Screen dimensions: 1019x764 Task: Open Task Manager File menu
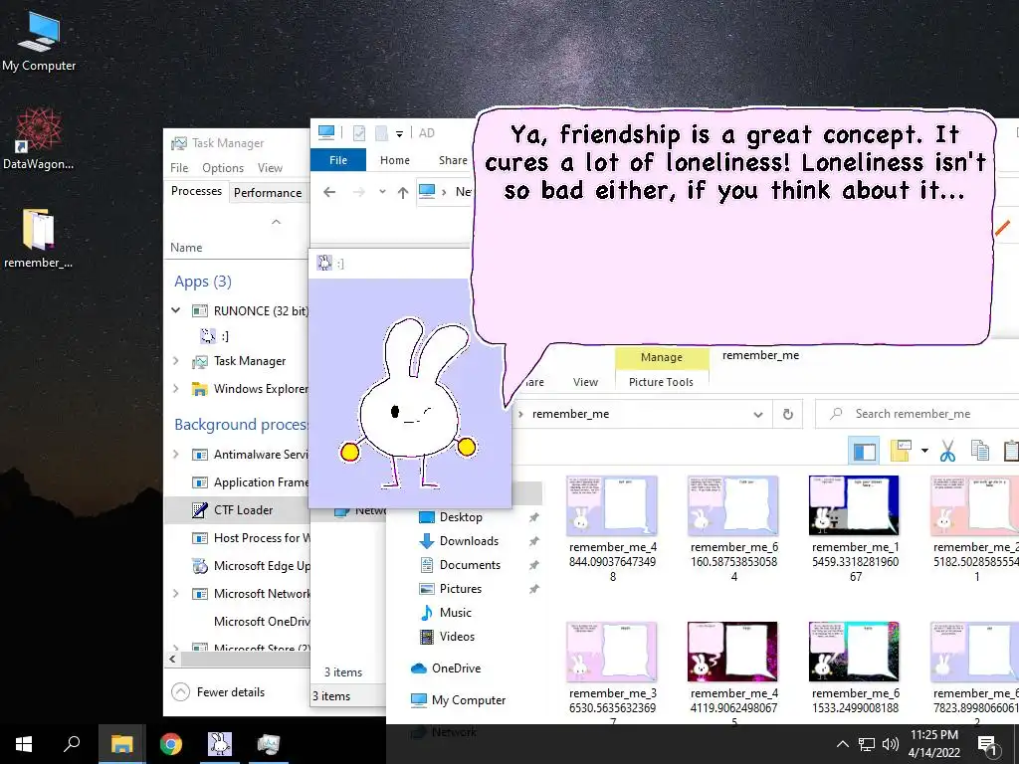click(179, 167)
